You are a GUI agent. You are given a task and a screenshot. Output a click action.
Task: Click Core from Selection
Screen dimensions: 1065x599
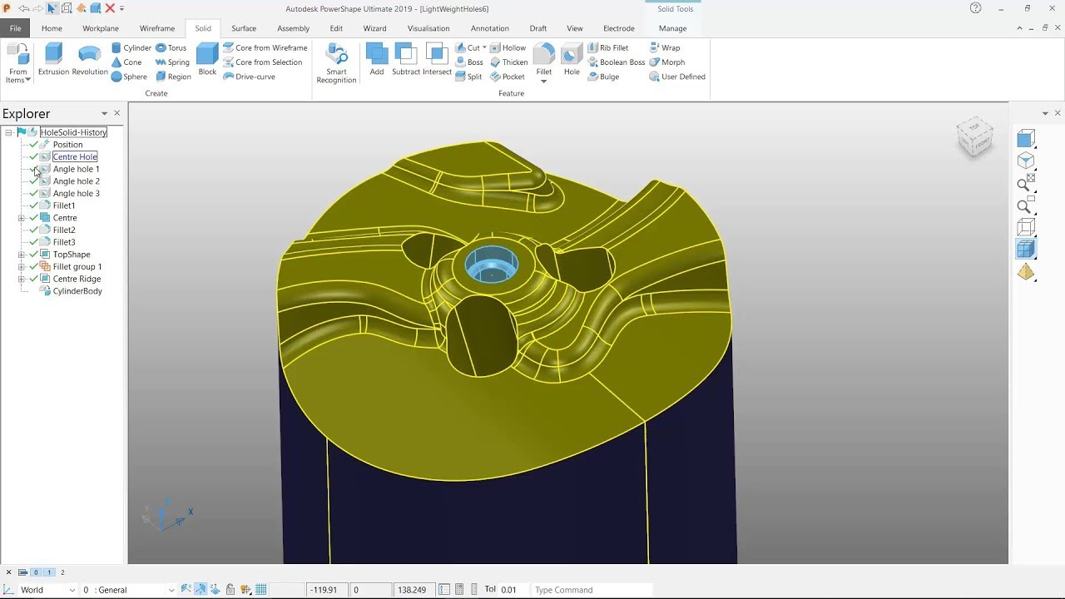pos(262,62)
